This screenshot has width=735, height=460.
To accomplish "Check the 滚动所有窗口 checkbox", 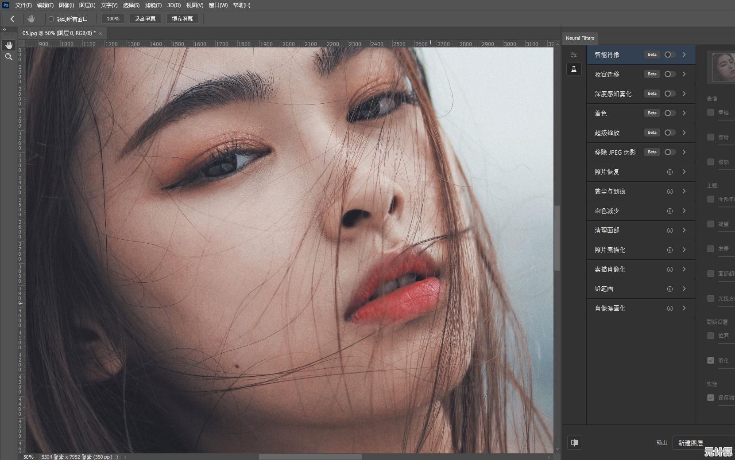I will tap(51, 19).
